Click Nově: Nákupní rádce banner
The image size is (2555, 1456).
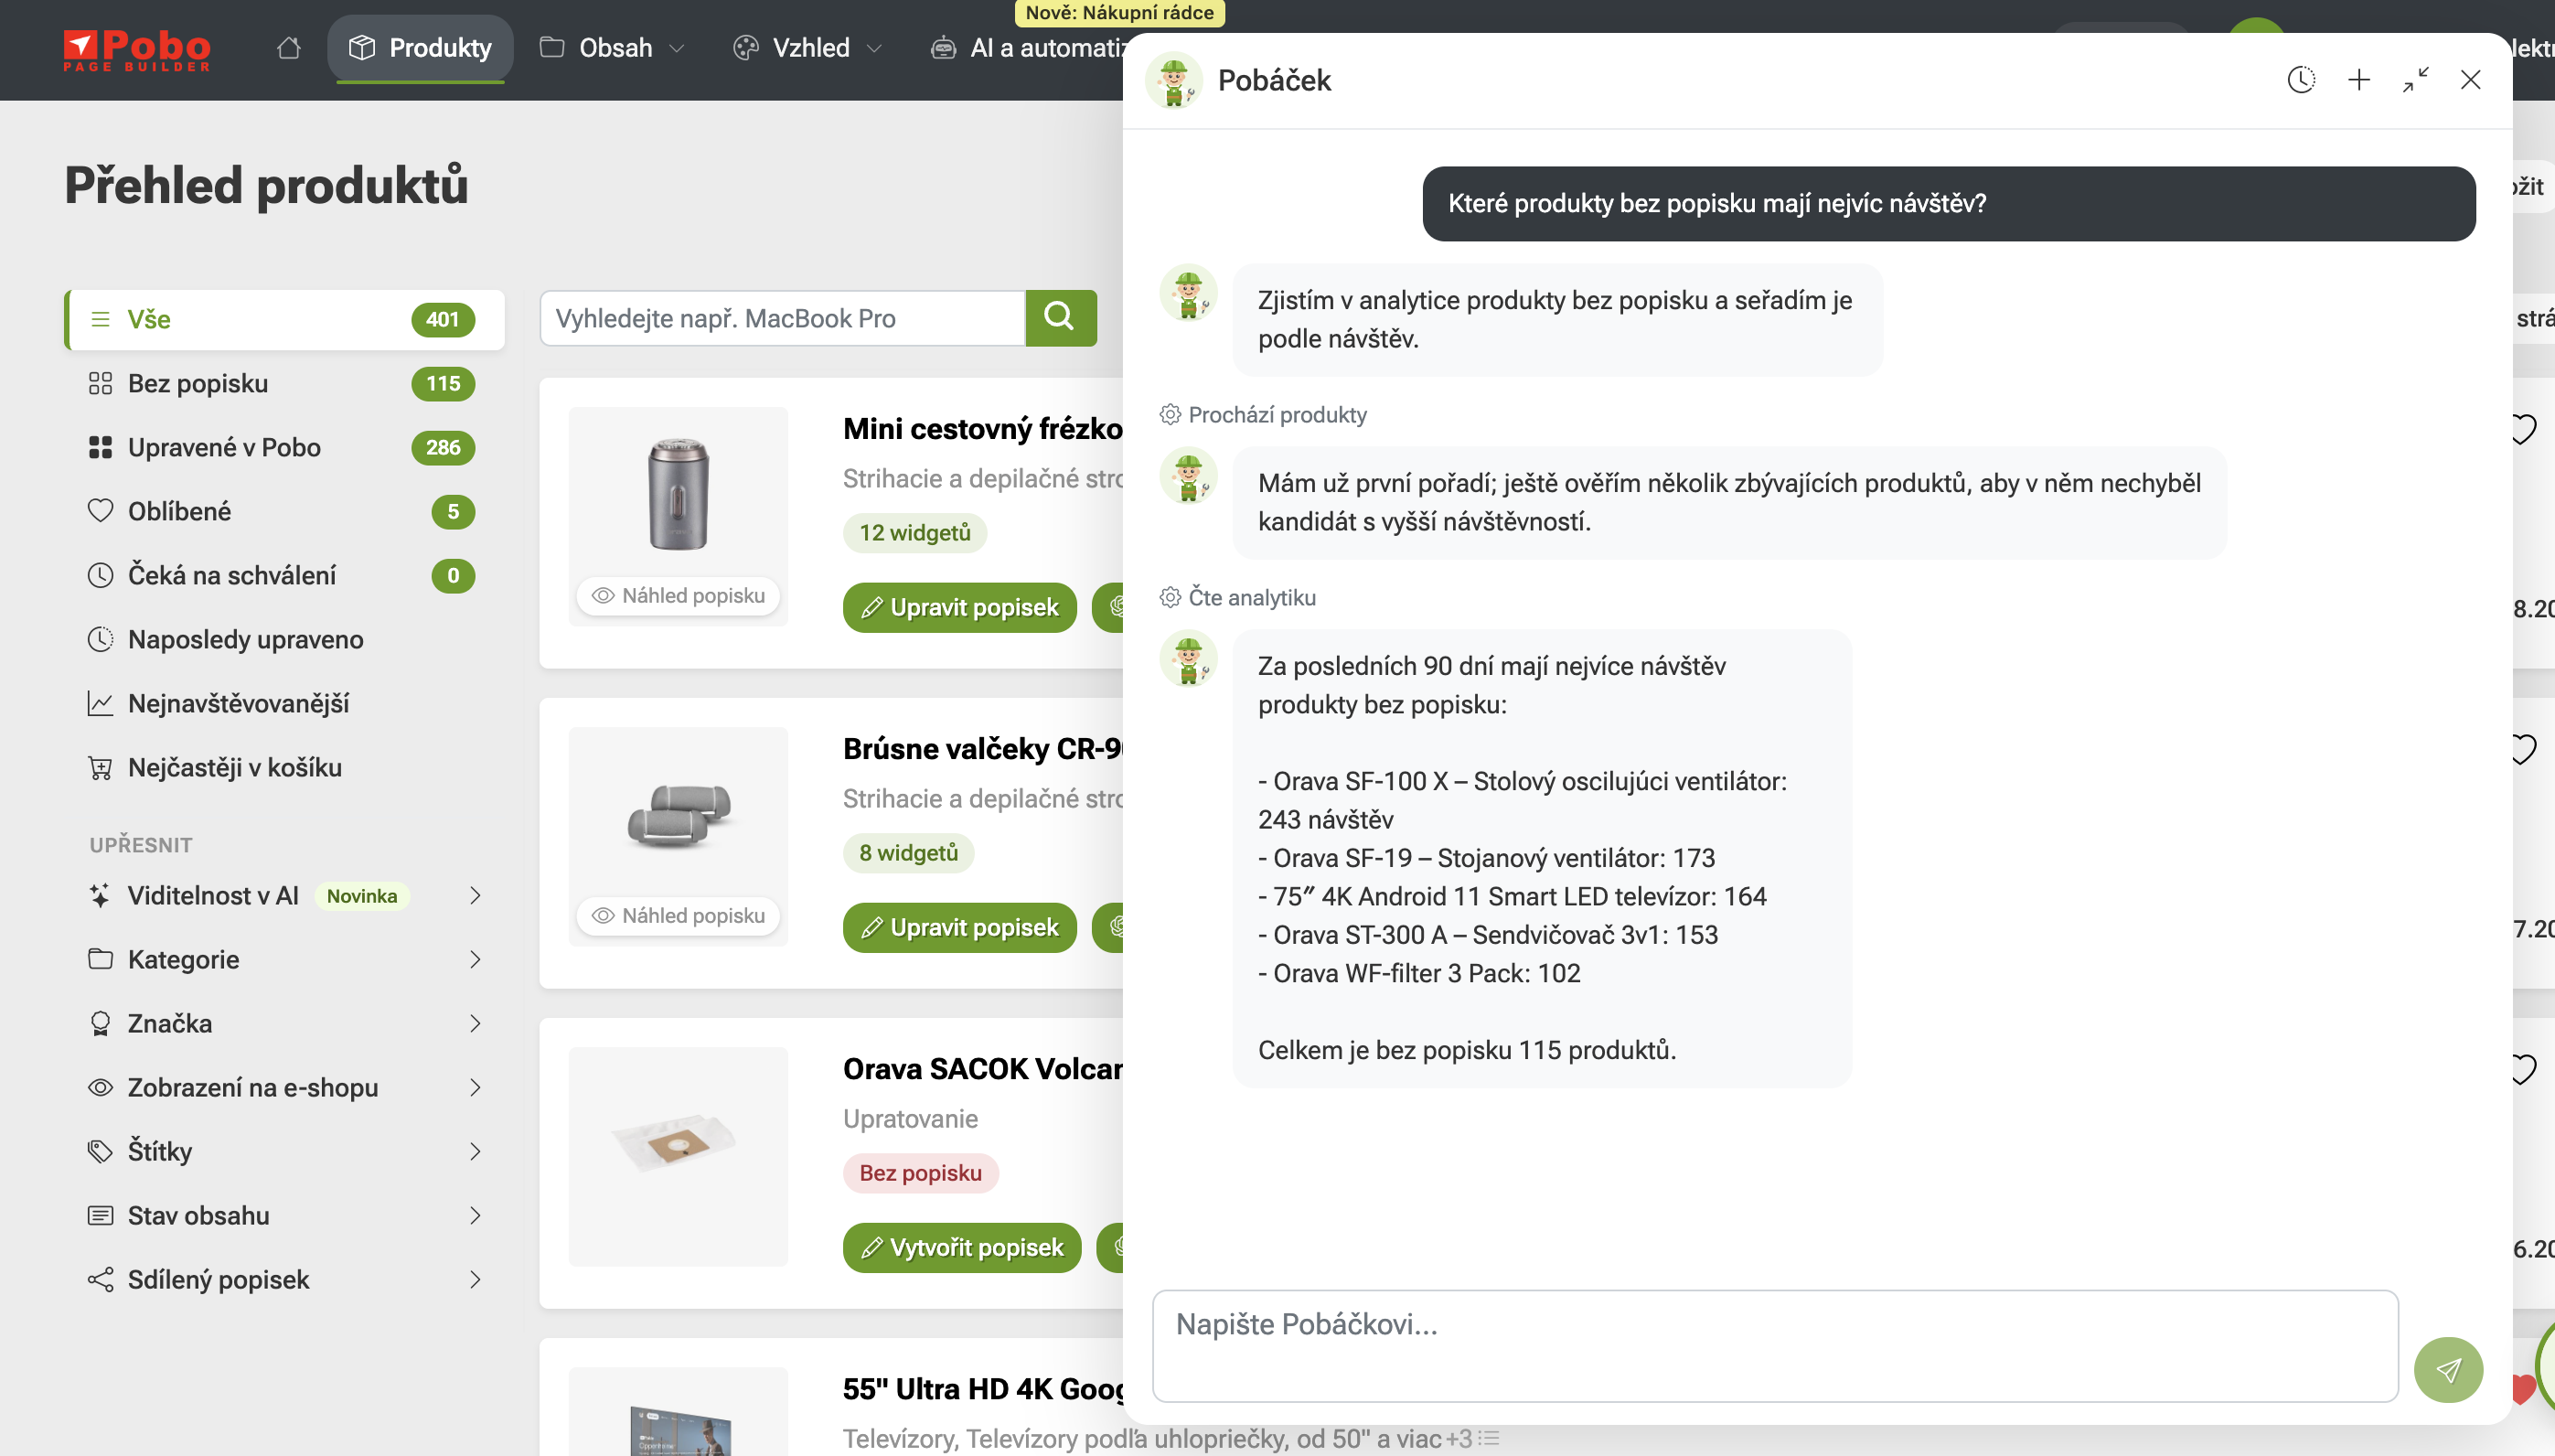[x=1119, y=13]
